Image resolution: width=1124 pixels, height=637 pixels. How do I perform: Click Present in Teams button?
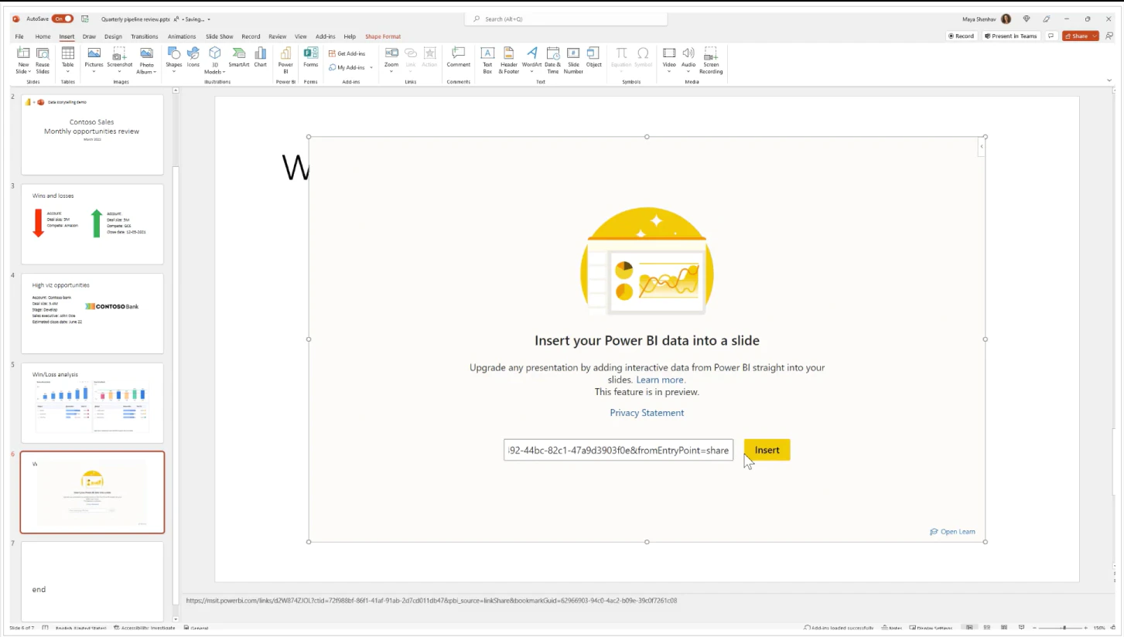point(1010,36)
